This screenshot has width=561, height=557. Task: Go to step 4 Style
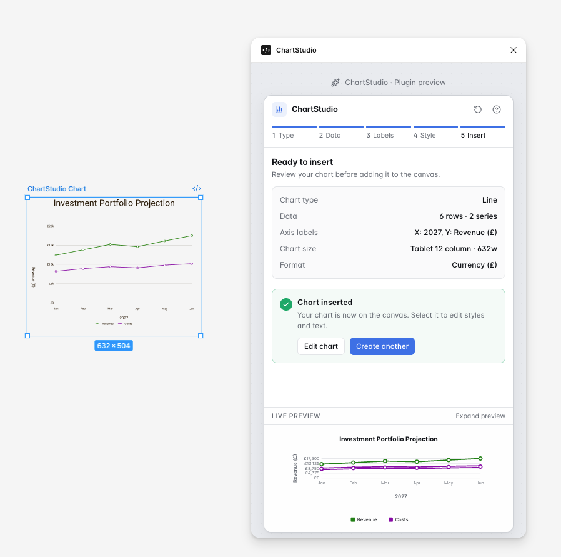tap(435, 132)
